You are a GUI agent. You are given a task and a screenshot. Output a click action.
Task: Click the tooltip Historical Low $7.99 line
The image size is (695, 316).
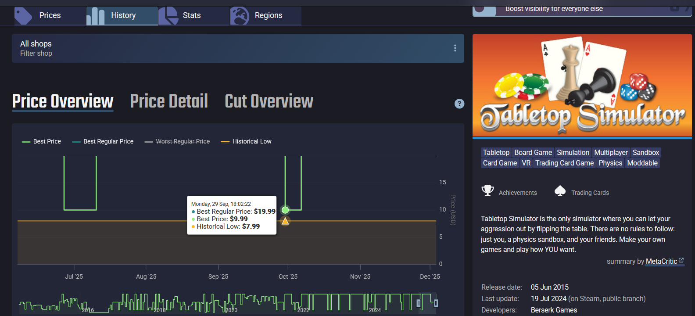(x=226, y=226)
